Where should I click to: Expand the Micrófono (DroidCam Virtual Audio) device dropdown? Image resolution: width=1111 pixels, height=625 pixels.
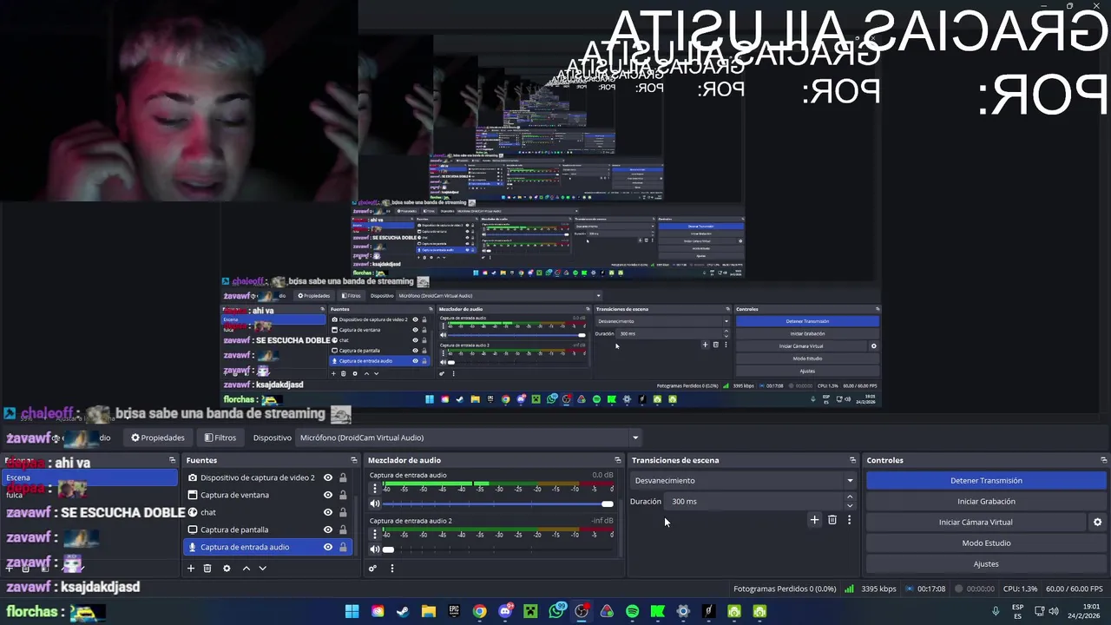469,437
